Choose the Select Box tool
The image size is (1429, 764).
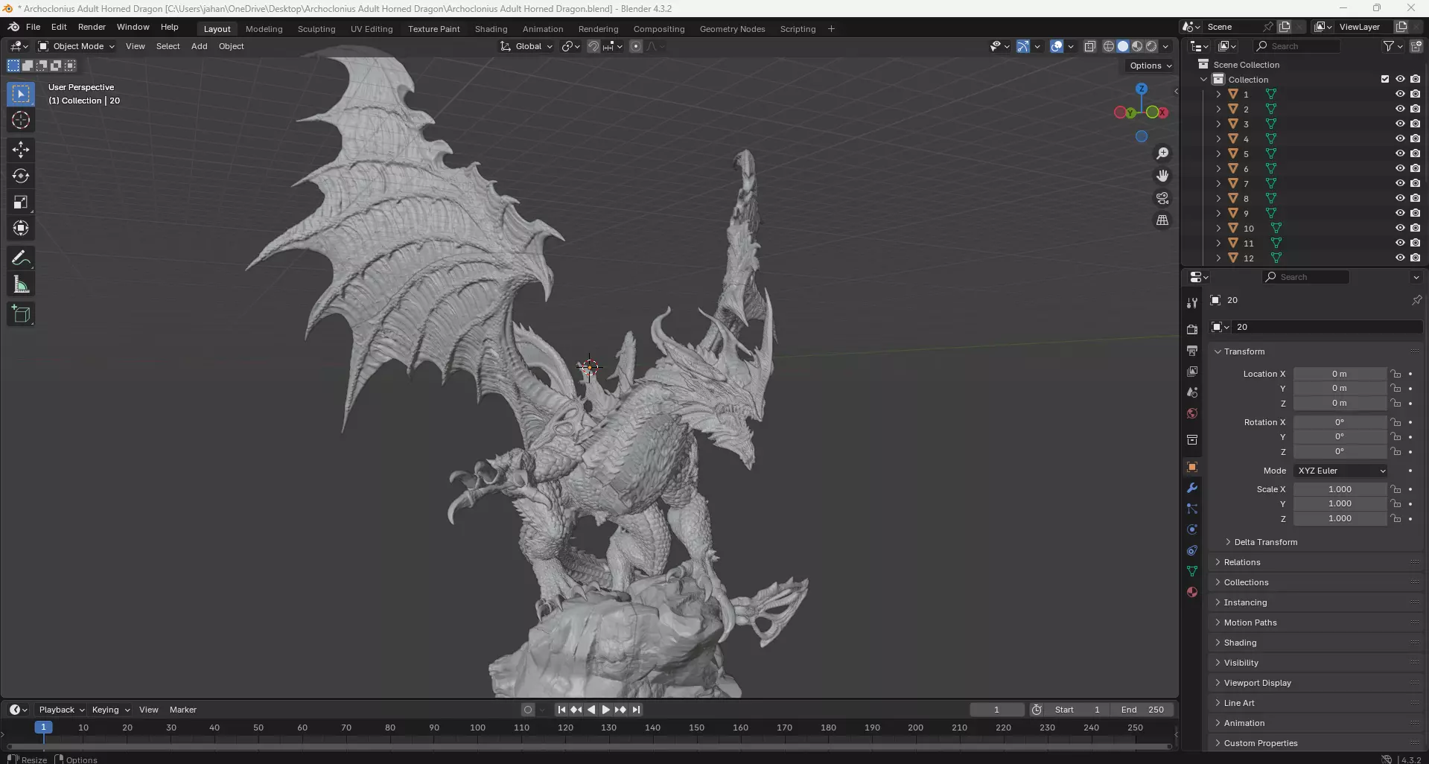[x=21, y=94]
